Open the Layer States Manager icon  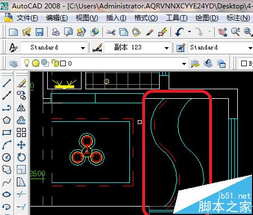tap(221, 63)
